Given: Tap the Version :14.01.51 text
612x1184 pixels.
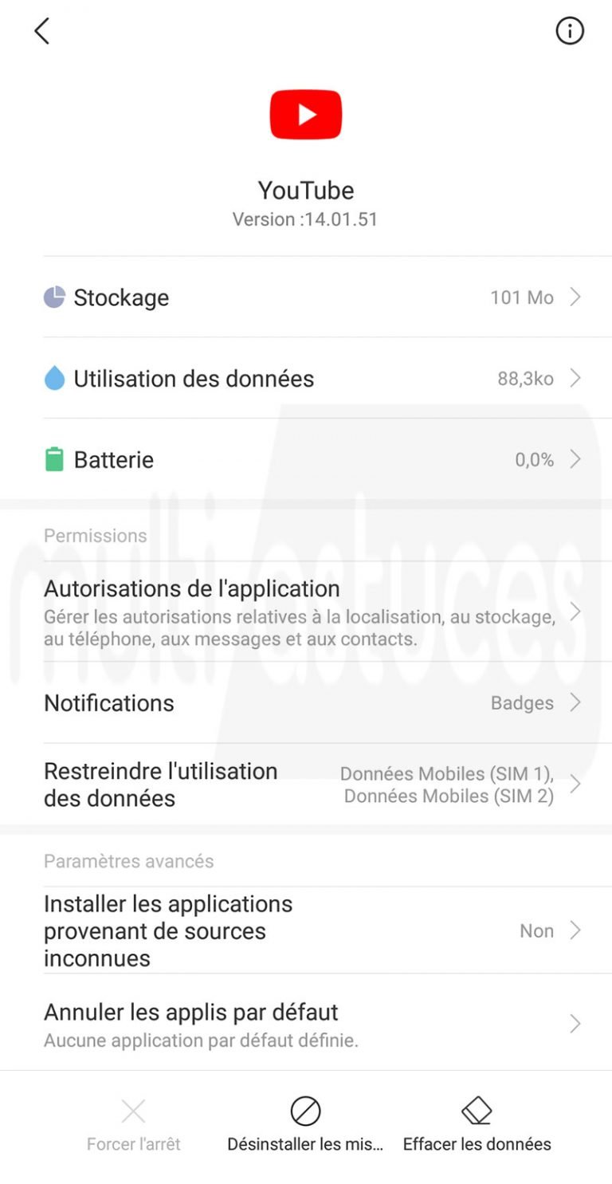Looking at the screenshot, I should 305,219.
